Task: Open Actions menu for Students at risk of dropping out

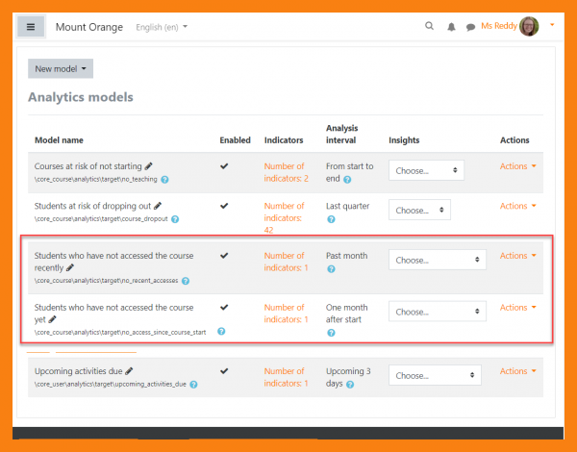Action: point(517,206)
